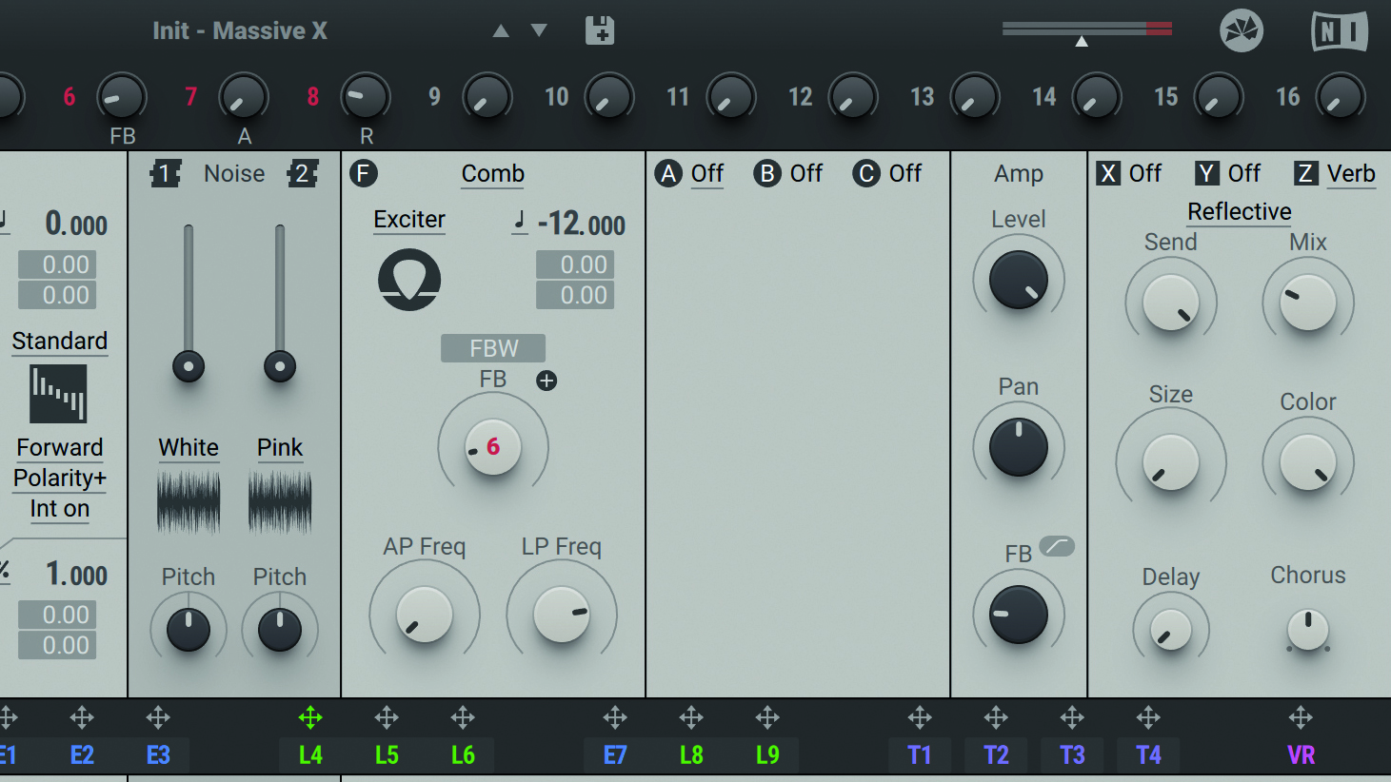
Task: Open the Comb filter type dropdown
Action: tap(493, 174)
